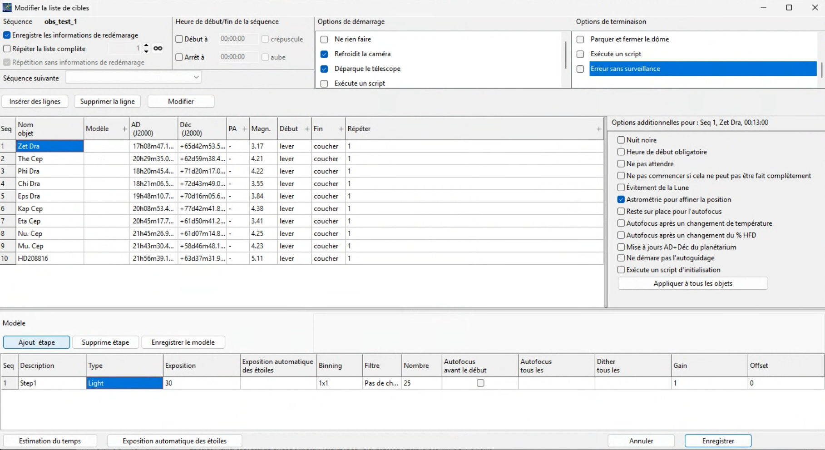Screen dimensions: 825x450
Task: Click the Pas de ch... filter cell
Action: [382, 383]
